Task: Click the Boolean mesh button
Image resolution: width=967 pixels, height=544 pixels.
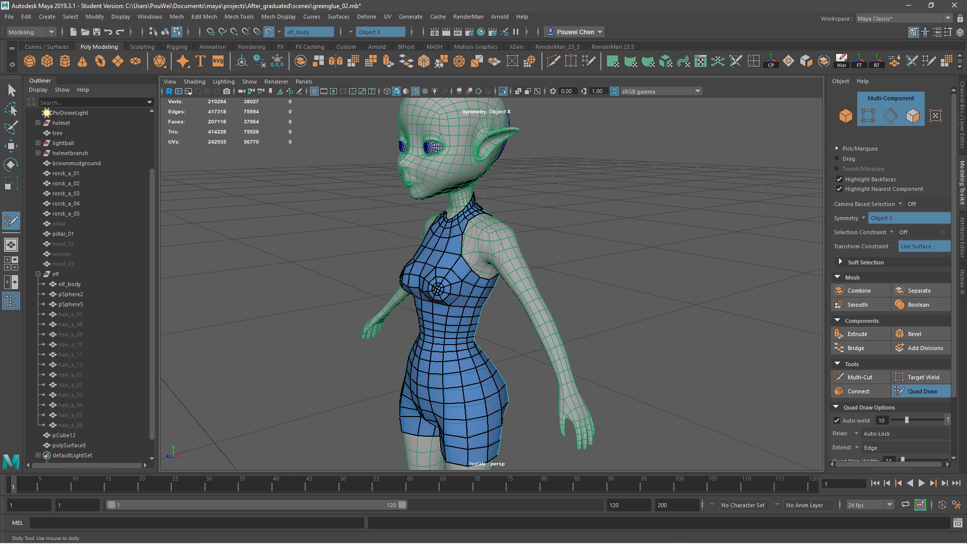Action: click(918, 305)
